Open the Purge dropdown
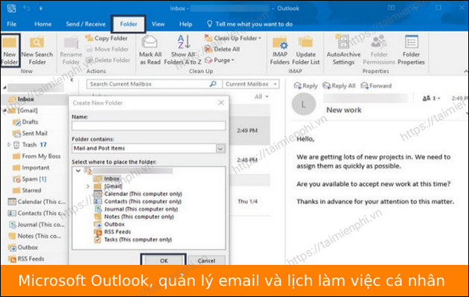The width and height of the screenshot is (469, 297). click(x=220, y=60)
